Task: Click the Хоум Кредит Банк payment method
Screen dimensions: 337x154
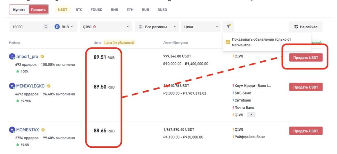Action: click(x=253, y=86)
